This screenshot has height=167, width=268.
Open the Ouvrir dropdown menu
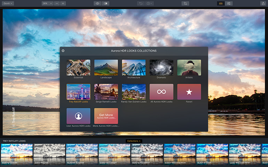tap(8, 3)
